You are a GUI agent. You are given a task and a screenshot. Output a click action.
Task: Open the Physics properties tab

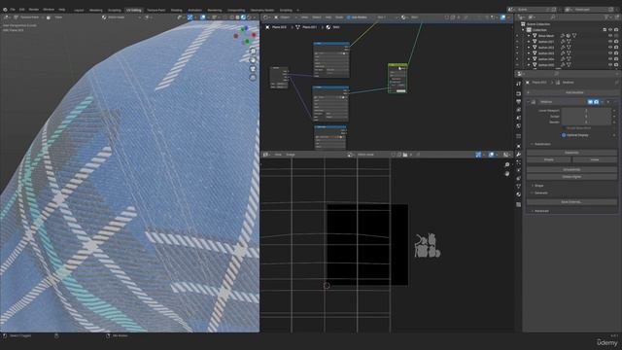(x=518, y=170)
